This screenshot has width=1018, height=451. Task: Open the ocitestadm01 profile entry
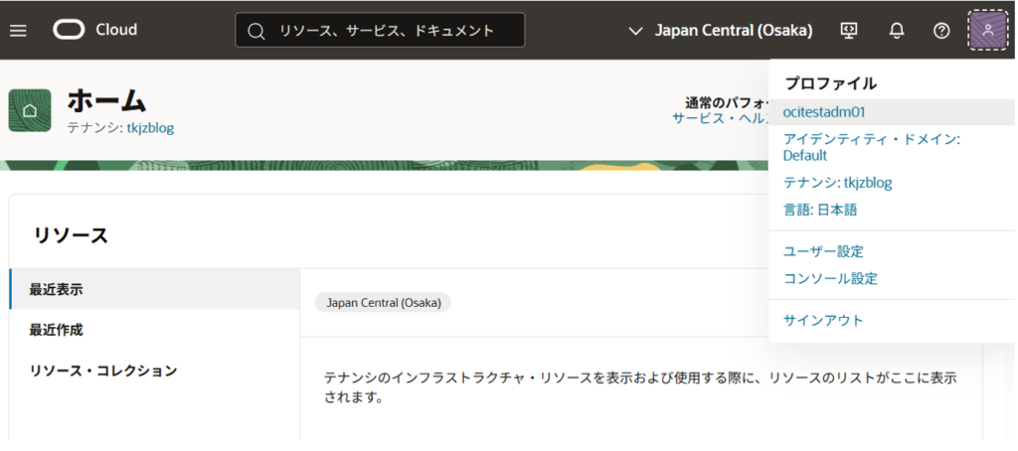pos(824,112)
